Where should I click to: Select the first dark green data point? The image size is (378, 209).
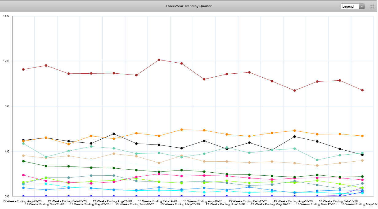(x=23, y=161)
